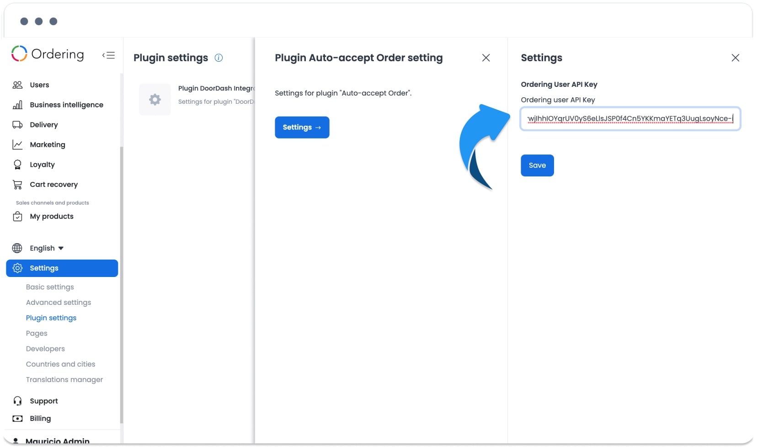Select Plugin settings submenu item
Viewport: 757px width, 447px height.
click(51, 318)
